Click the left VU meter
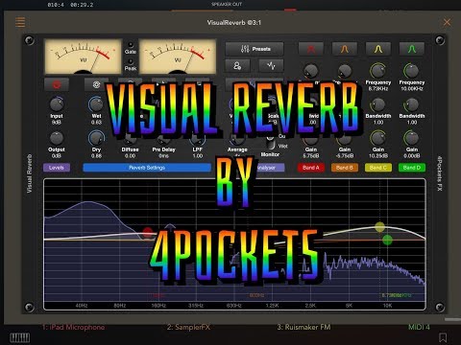This screenshot has width=461, height=345. point(83,57)
